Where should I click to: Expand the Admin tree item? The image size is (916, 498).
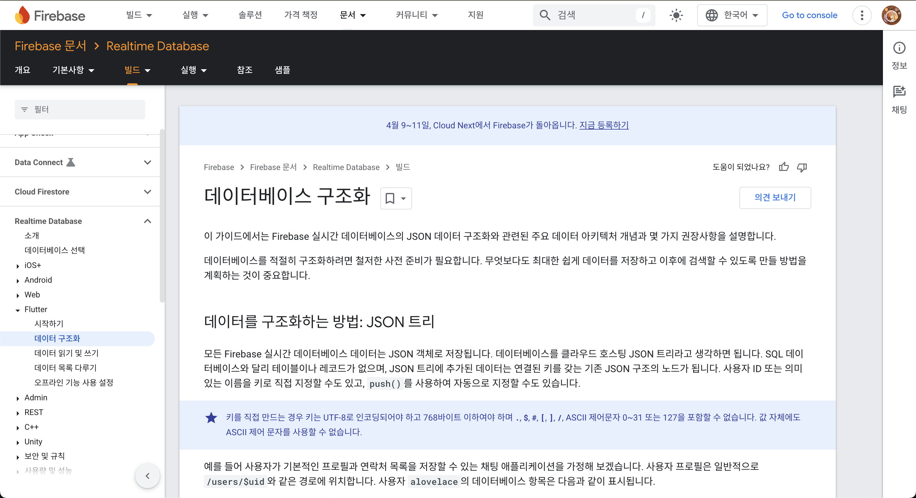(x=18, y=398)
